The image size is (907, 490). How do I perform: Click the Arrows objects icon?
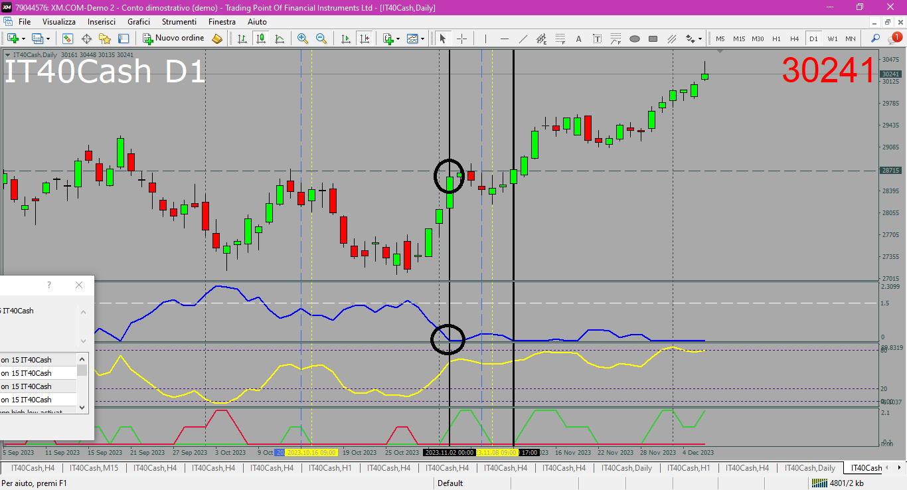pos(691,39)
